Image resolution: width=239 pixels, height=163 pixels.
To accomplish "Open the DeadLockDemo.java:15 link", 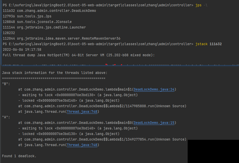I will pos(154,123).
